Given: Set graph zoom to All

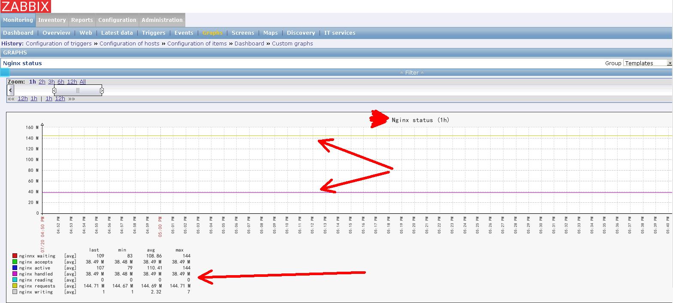Looking at the screenshot, I should tap(83, 81).
